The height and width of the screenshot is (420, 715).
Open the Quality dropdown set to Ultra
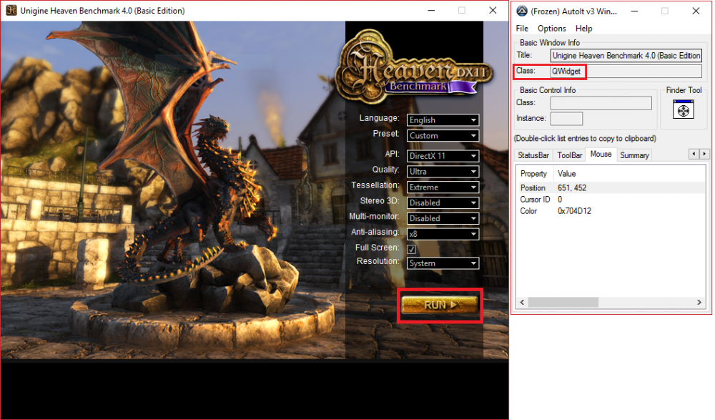443,172
